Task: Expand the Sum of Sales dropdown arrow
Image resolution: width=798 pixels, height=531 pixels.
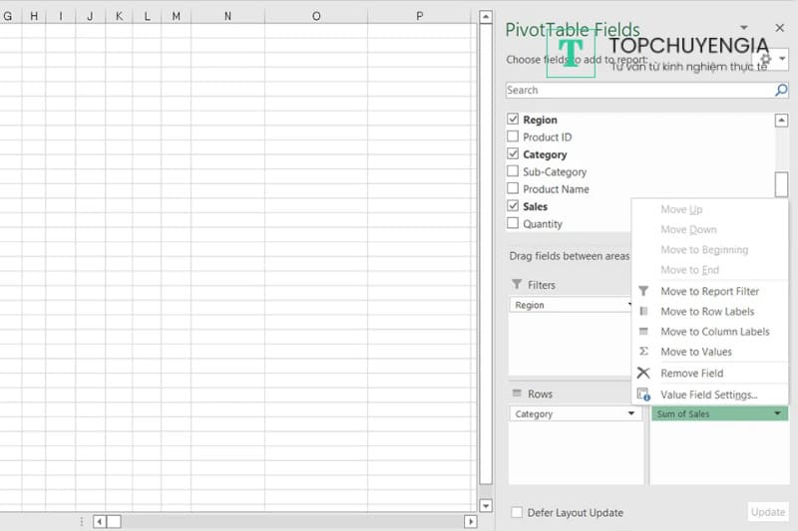Action: click(777, 413)
